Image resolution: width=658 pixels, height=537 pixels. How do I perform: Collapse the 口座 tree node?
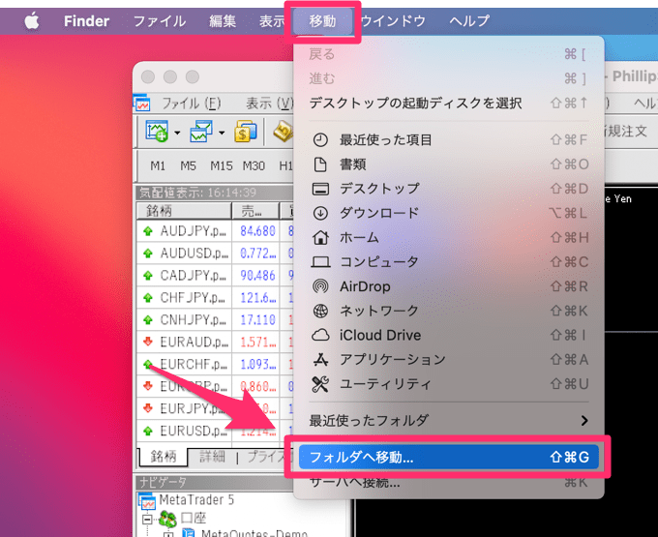tap(147, 520)
